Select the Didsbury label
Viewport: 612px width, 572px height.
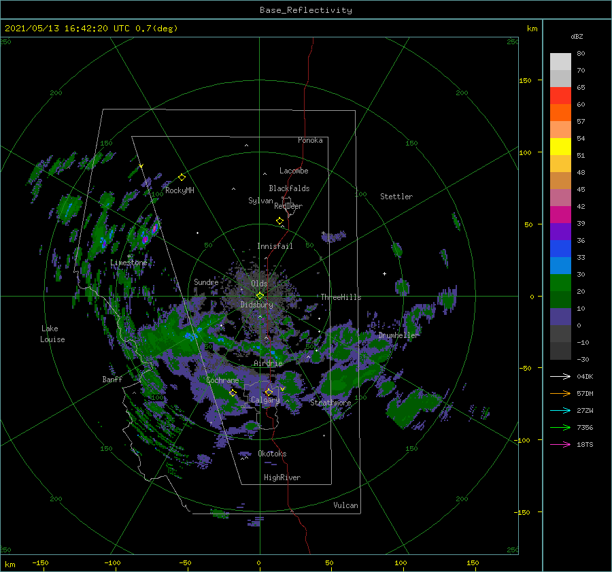coord(257,305)
